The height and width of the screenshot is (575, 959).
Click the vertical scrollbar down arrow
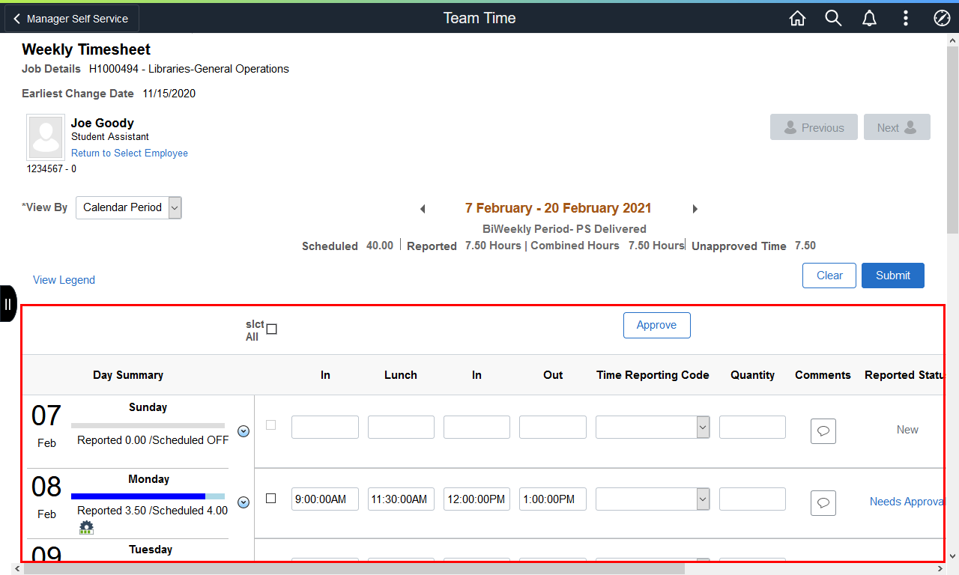click(x=952, y=556)
